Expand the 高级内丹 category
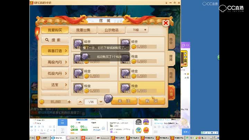249x140 pixels. tap(55, 62)
